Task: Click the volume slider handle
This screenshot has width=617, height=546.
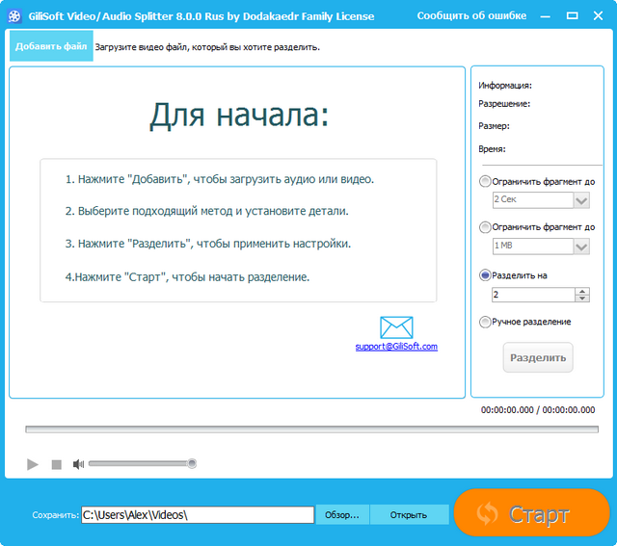Action: 192,464
